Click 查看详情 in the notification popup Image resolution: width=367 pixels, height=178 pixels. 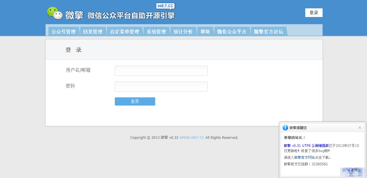(x=354, y=171)
